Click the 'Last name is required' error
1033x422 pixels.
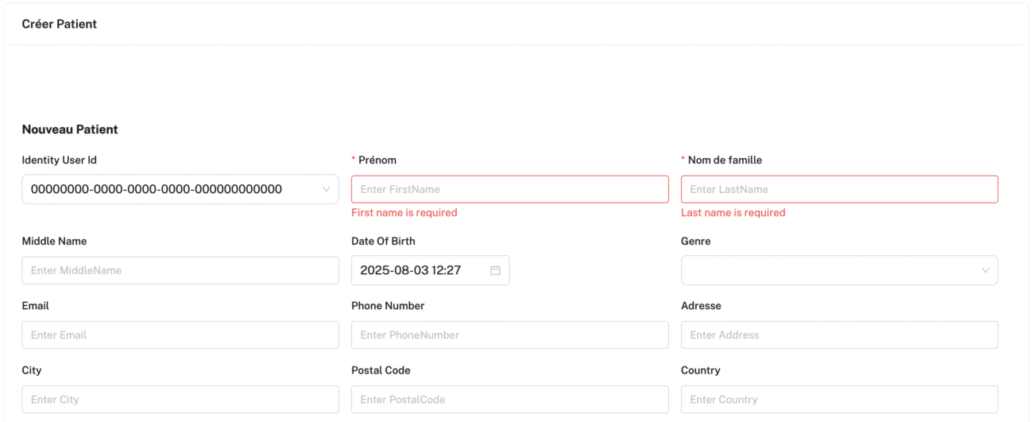[x=733, y=212]
